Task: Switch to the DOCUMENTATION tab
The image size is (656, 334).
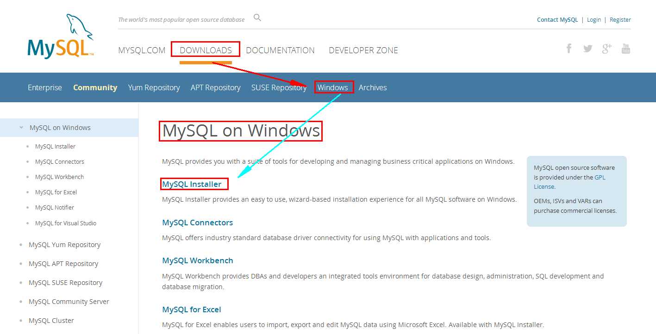Action: (x=280, y=50)
